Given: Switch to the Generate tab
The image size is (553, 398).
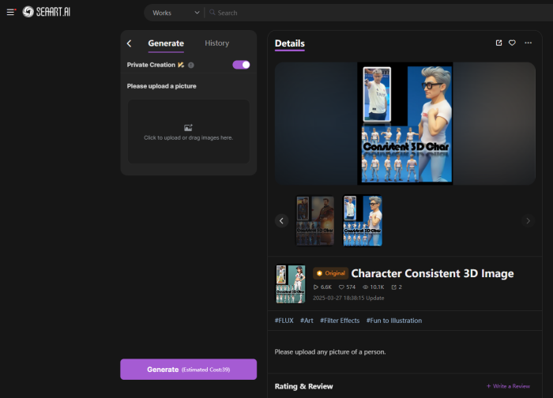Looking at the screenshot, I should pyautogui.click(x=166, y=43).
